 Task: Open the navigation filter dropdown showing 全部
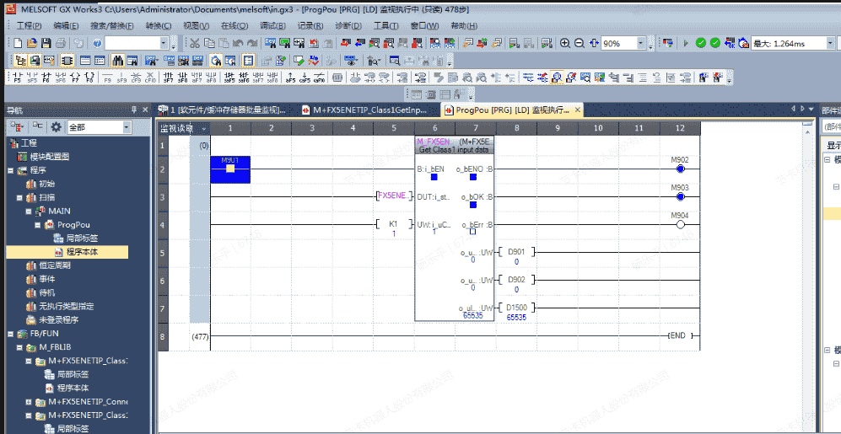(x=127, y=127)
